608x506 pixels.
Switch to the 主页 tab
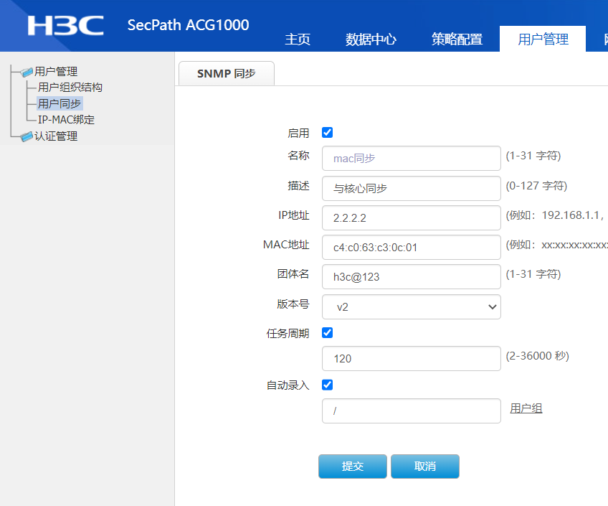tap(298, 39)
